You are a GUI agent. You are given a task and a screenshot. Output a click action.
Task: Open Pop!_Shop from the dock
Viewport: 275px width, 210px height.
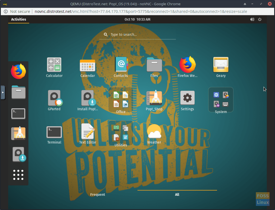pyautogui.click(x=18, y=133)
